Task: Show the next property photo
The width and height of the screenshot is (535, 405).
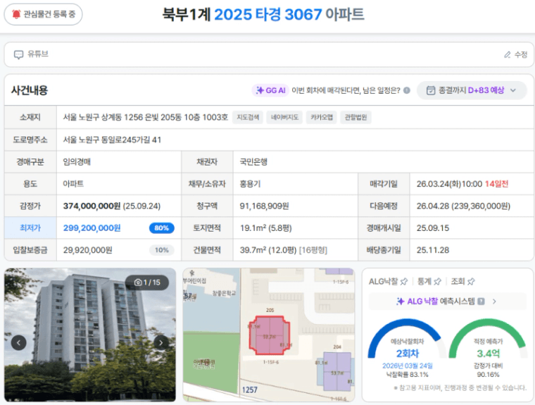Action: pyautogui.click(x=161, y=342)
